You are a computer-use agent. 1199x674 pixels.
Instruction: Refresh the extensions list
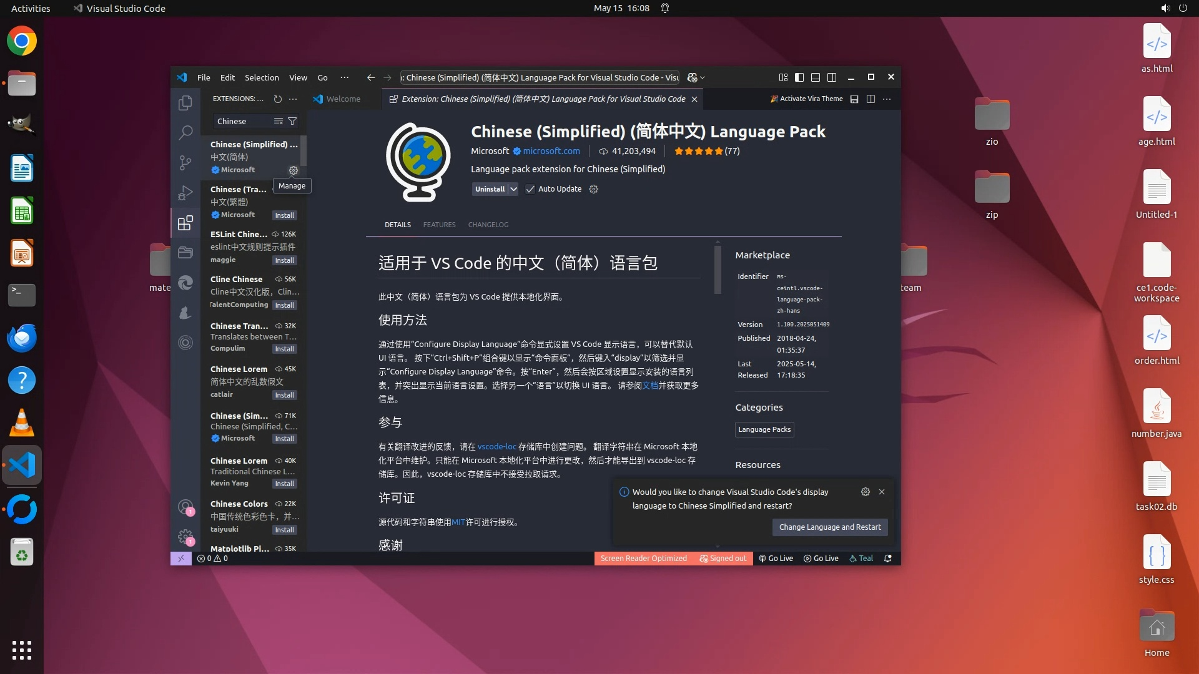278,99
